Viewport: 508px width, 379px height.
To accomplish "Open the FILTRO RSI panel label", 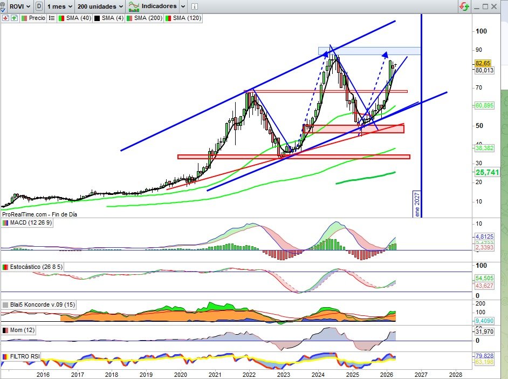I will pos(22,356).
